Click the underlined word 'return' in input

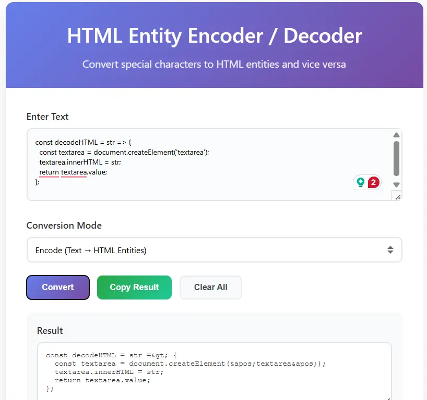pos(49,172)
